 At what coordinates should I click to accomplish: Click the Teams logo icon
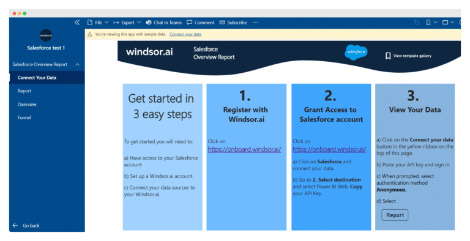(148, 23)
